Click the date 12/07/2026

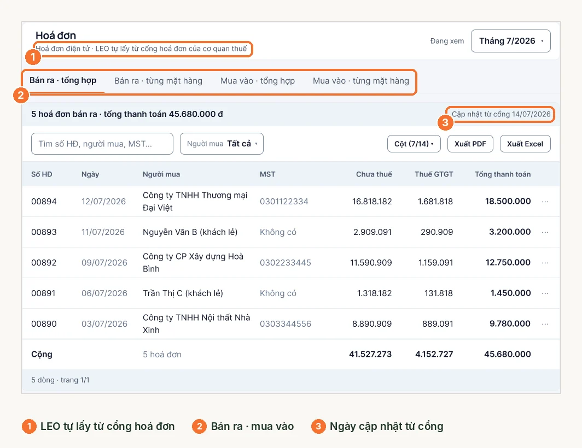pos(103,202)
